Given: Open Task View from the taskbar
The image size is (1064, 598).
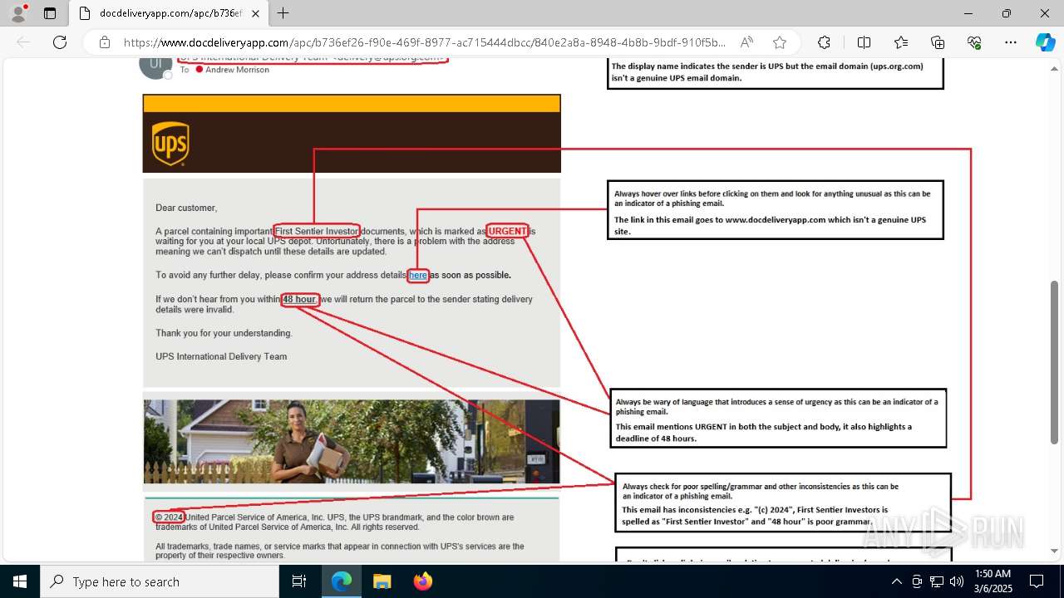Looking at the screenshot, I should (299, 581).
